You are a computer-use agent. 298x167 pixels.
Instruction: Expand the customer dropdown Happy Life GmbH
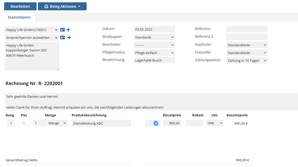click(x=32, y=30)
